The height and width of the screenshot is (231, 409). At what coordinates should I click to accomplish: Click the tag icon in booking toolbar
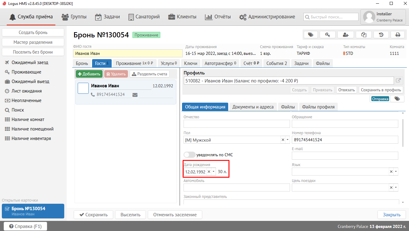[311, 35]
